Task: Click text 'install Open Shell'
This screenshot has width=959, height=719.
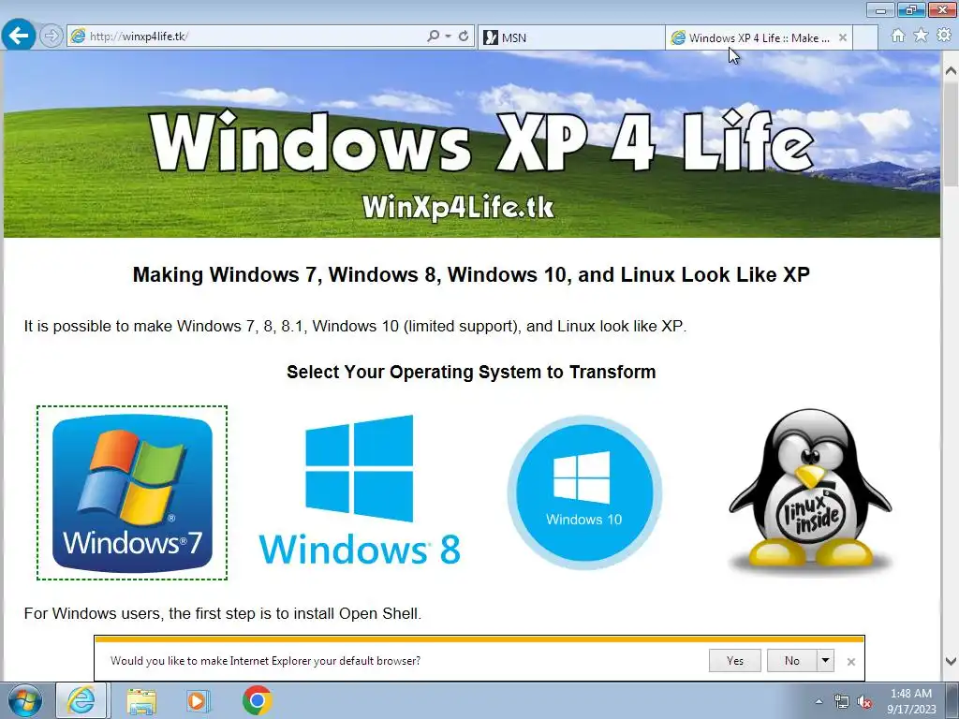Action: tap(357, 613)
